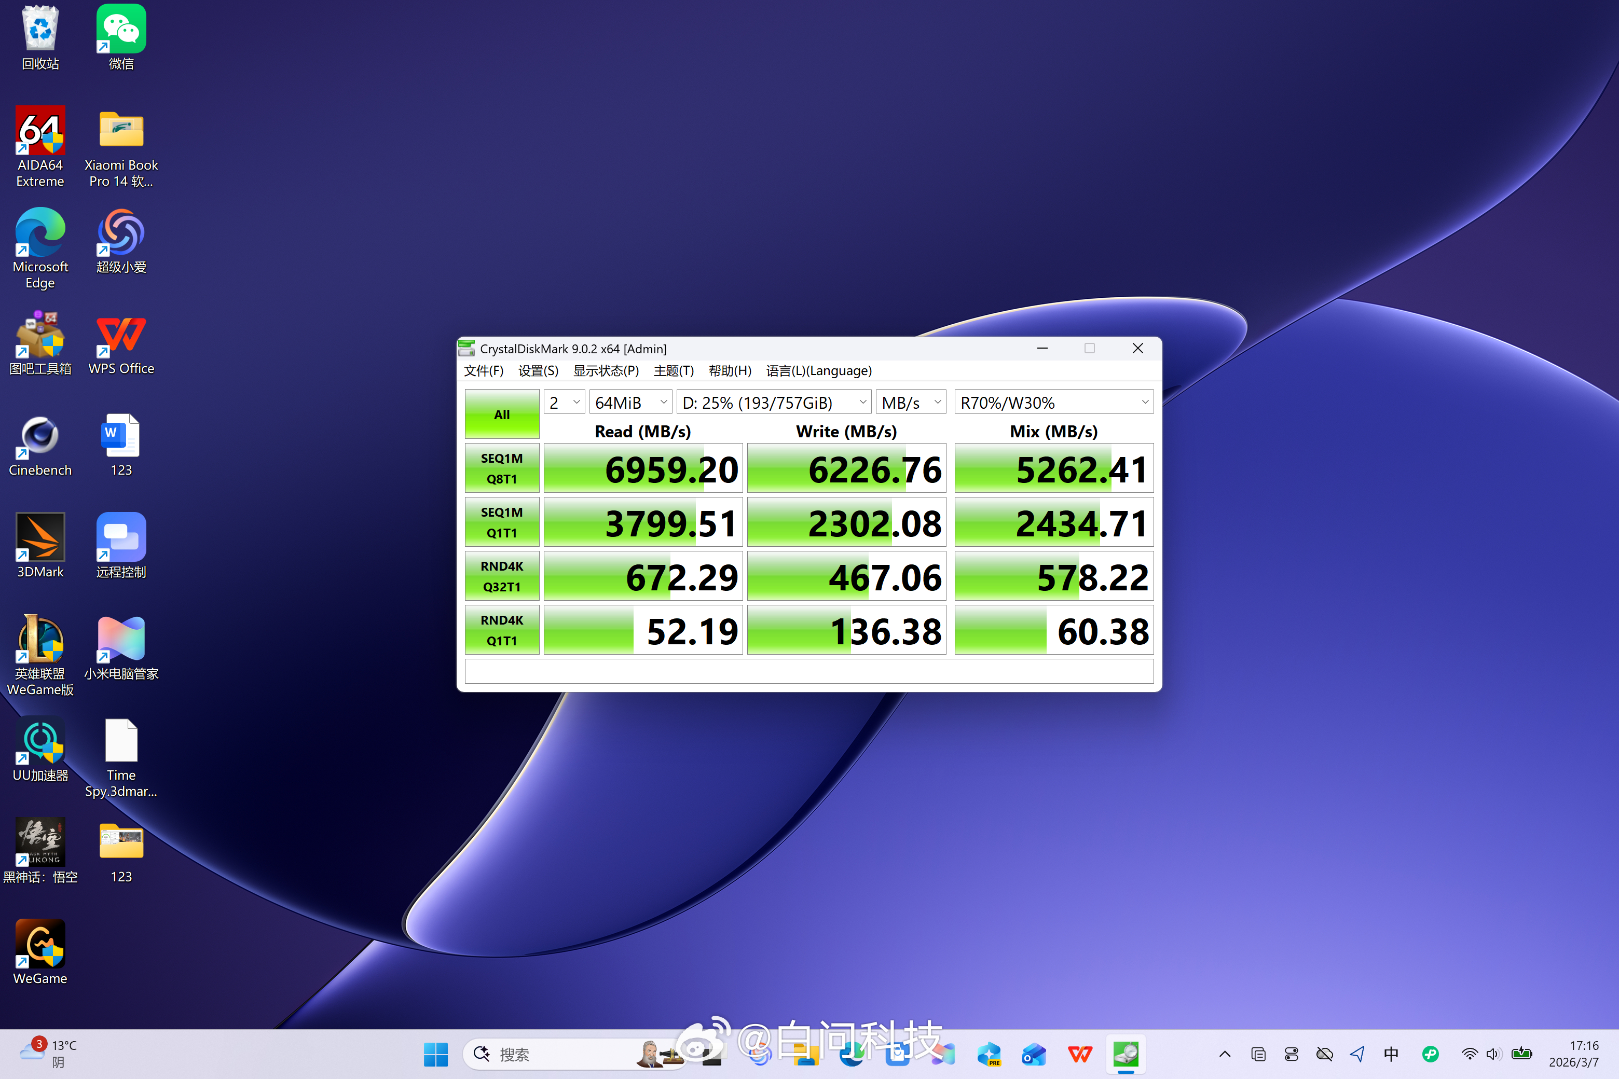Click the Wi-Fi icon in system tray
The height and width of the screenshot is (1079, 1619).
pos(1469,1054)
